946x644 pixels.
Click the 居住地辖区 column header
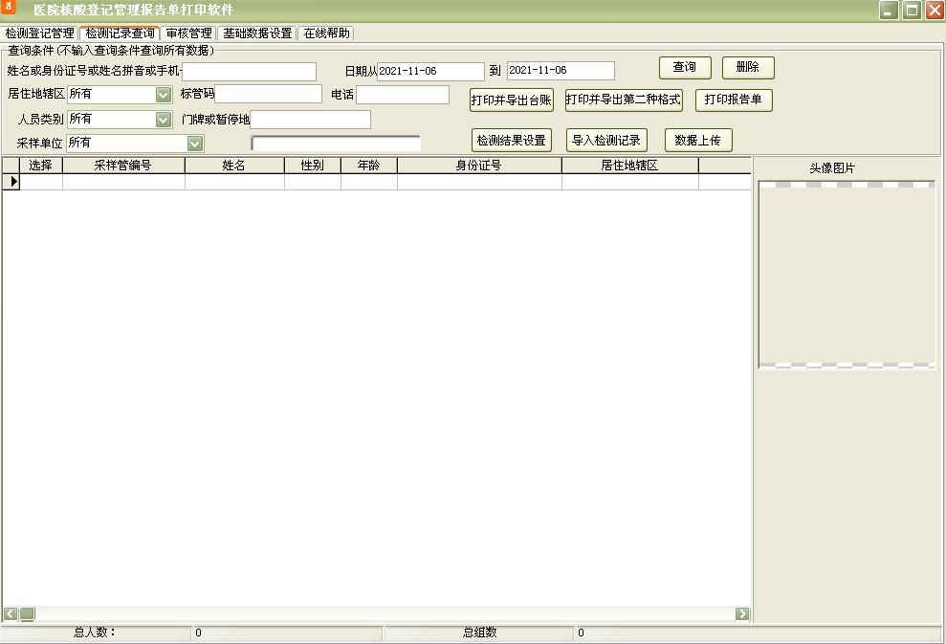[x=629, y=166]
